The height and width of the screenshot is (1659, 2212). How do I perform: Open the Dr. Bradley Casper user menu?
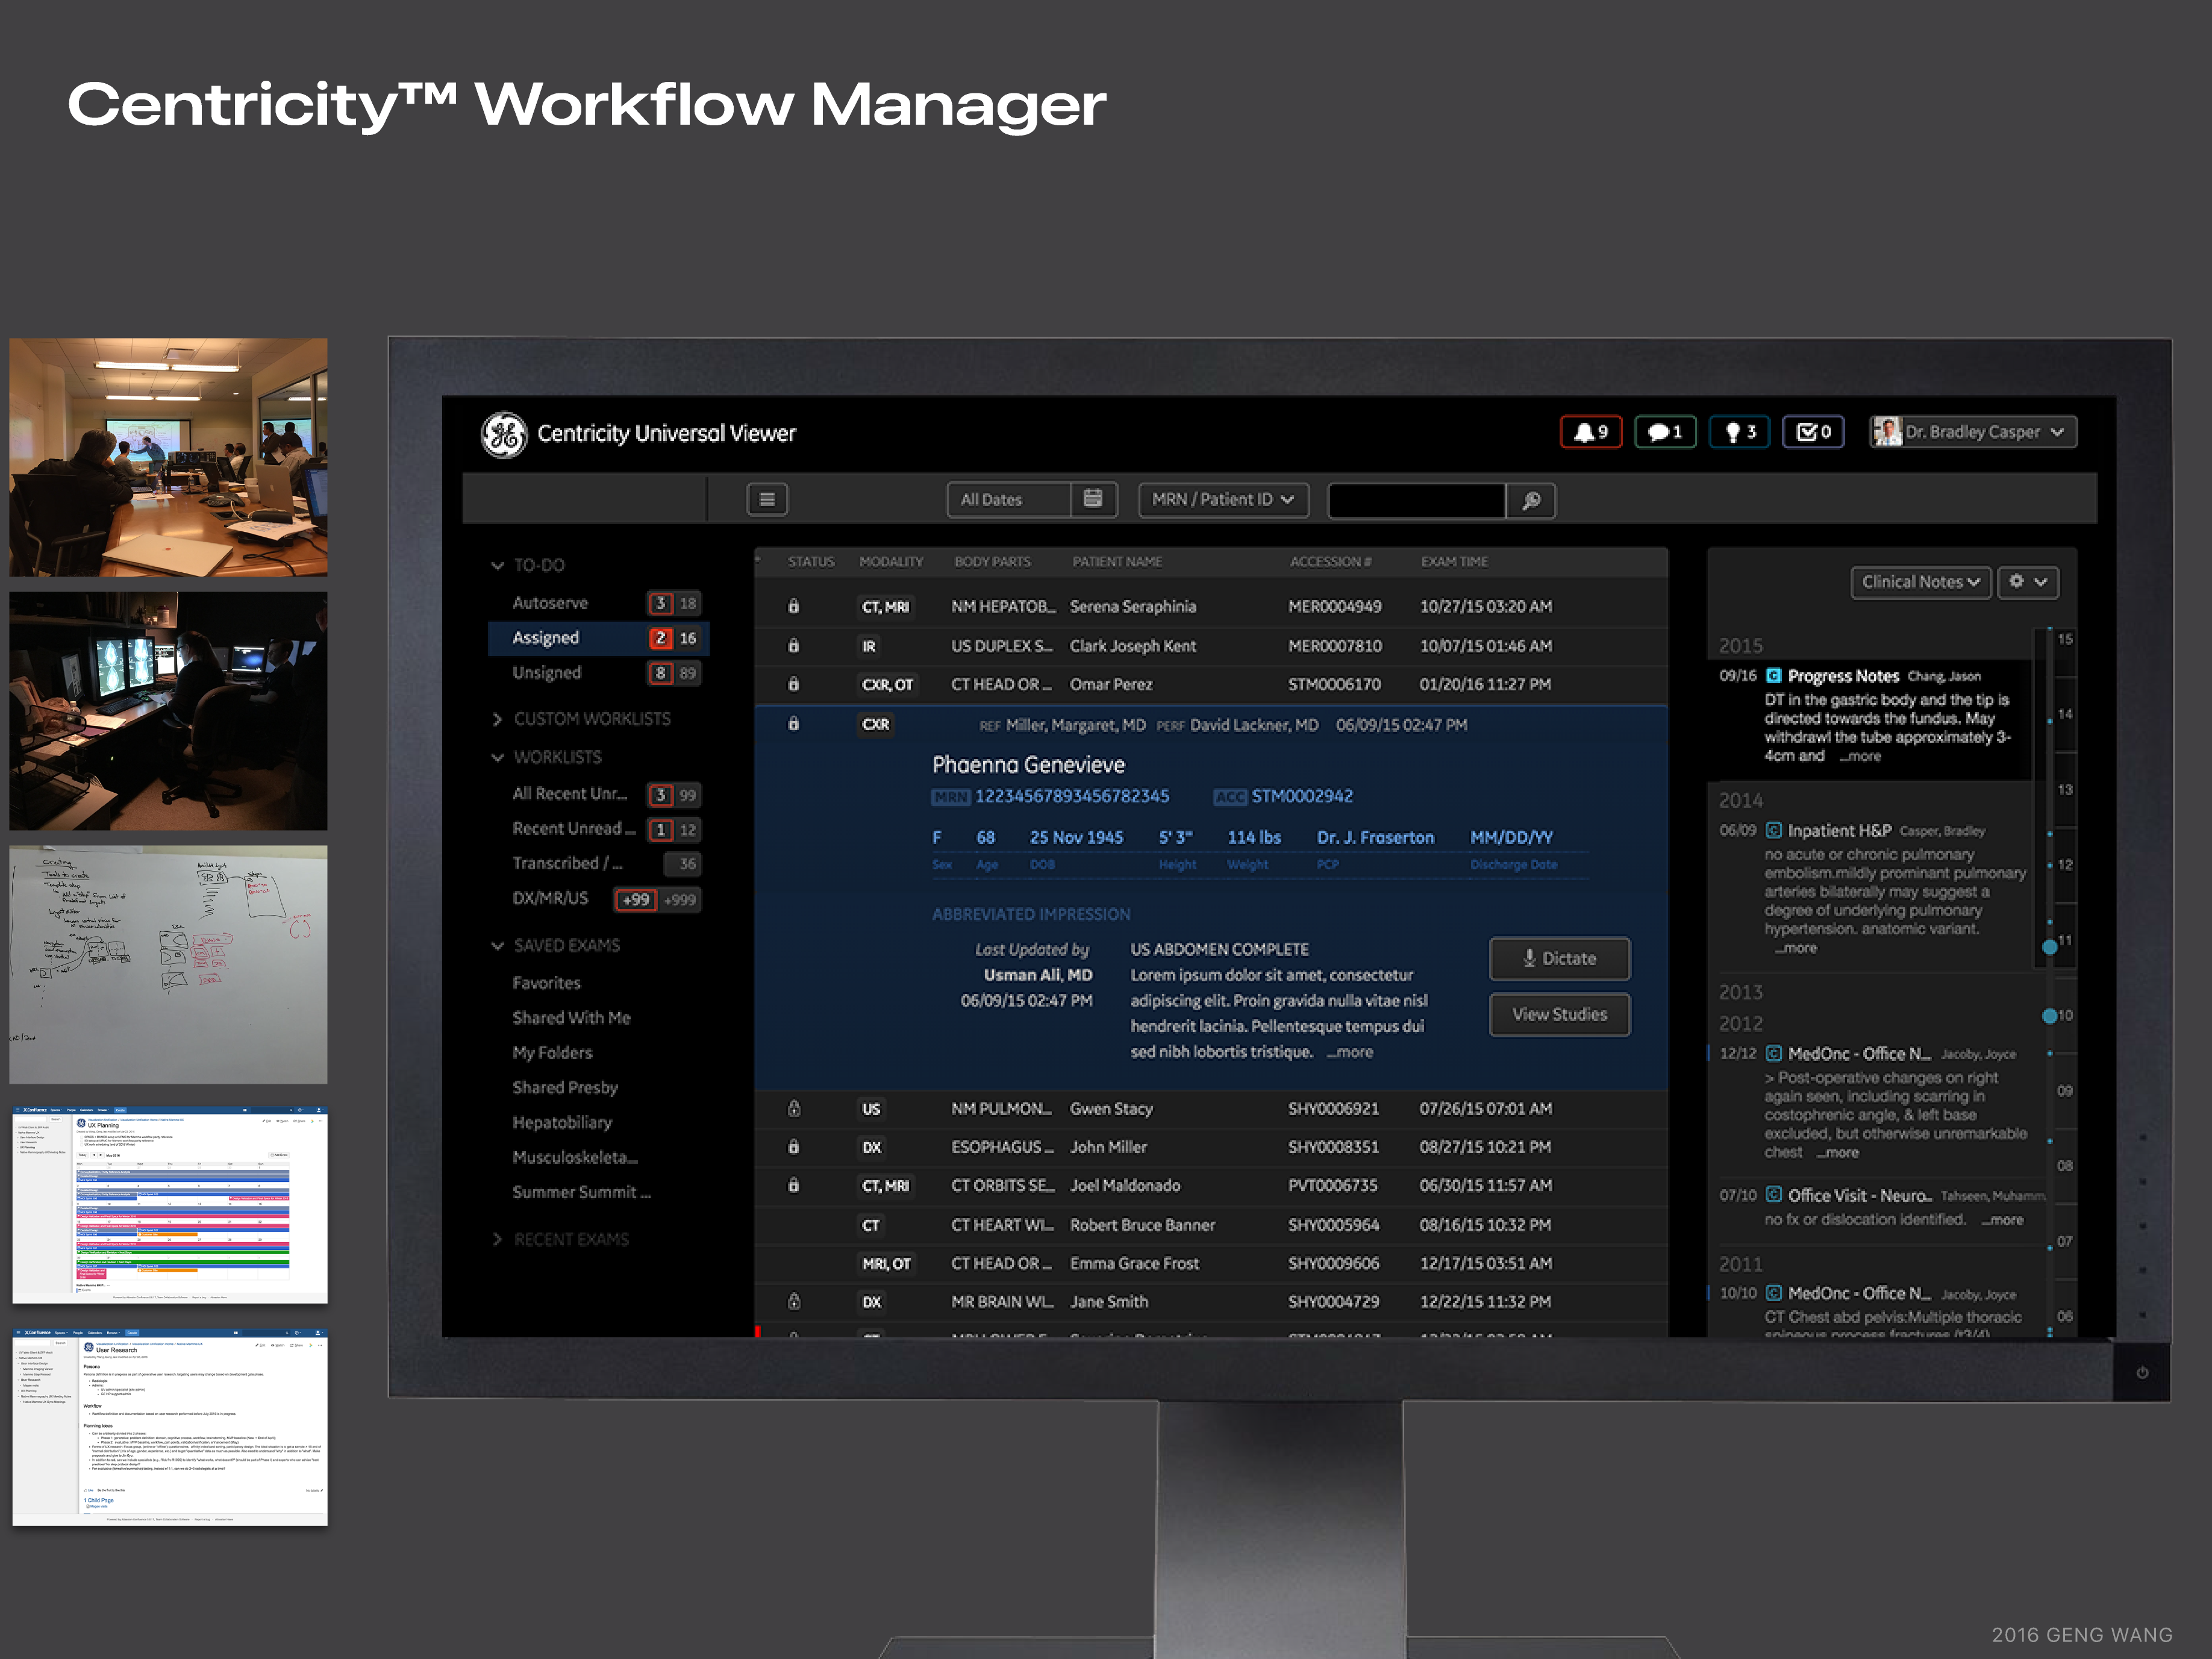pos(1974,432)
